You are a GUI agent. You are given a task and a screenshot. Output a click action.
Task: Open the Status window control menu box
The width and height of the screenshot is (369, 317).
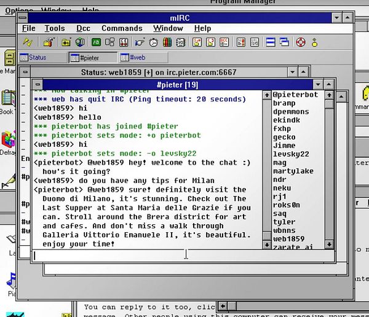(x=25, y=72)
